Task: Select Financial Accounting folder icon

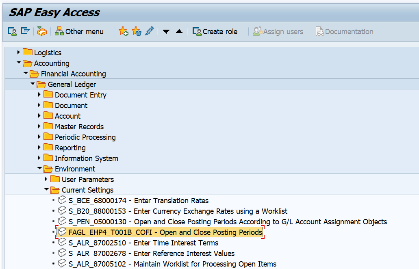Action: click(35, 74)
